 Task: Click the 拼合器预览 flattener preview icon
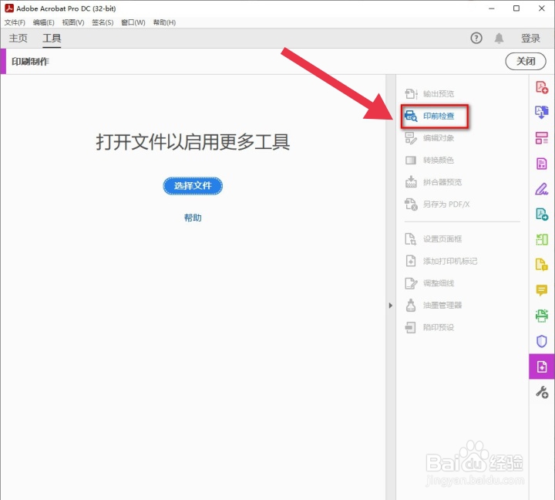411,182
